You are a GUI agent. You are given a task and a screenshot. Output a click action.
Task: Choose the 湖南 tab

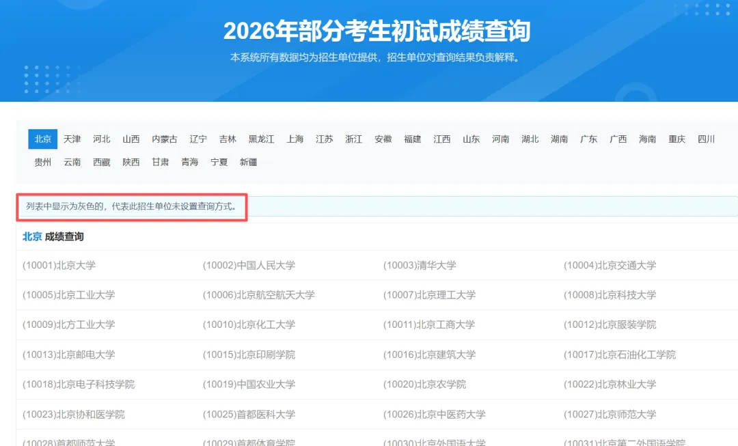[559, 139]
